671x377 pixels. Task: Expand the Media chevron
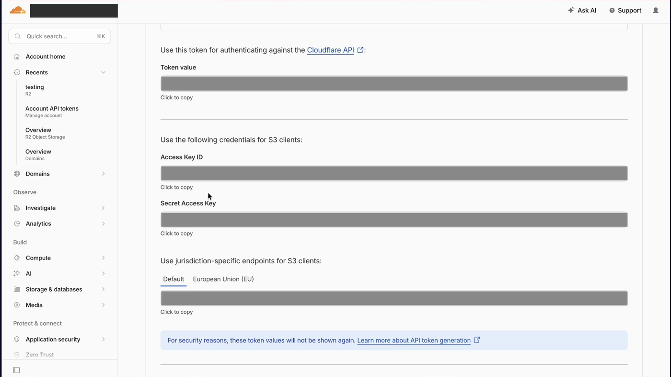pos(103,305)
